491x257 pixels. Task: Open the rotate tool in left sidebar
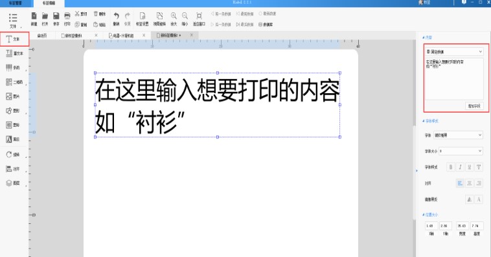[x=13, y=155]
